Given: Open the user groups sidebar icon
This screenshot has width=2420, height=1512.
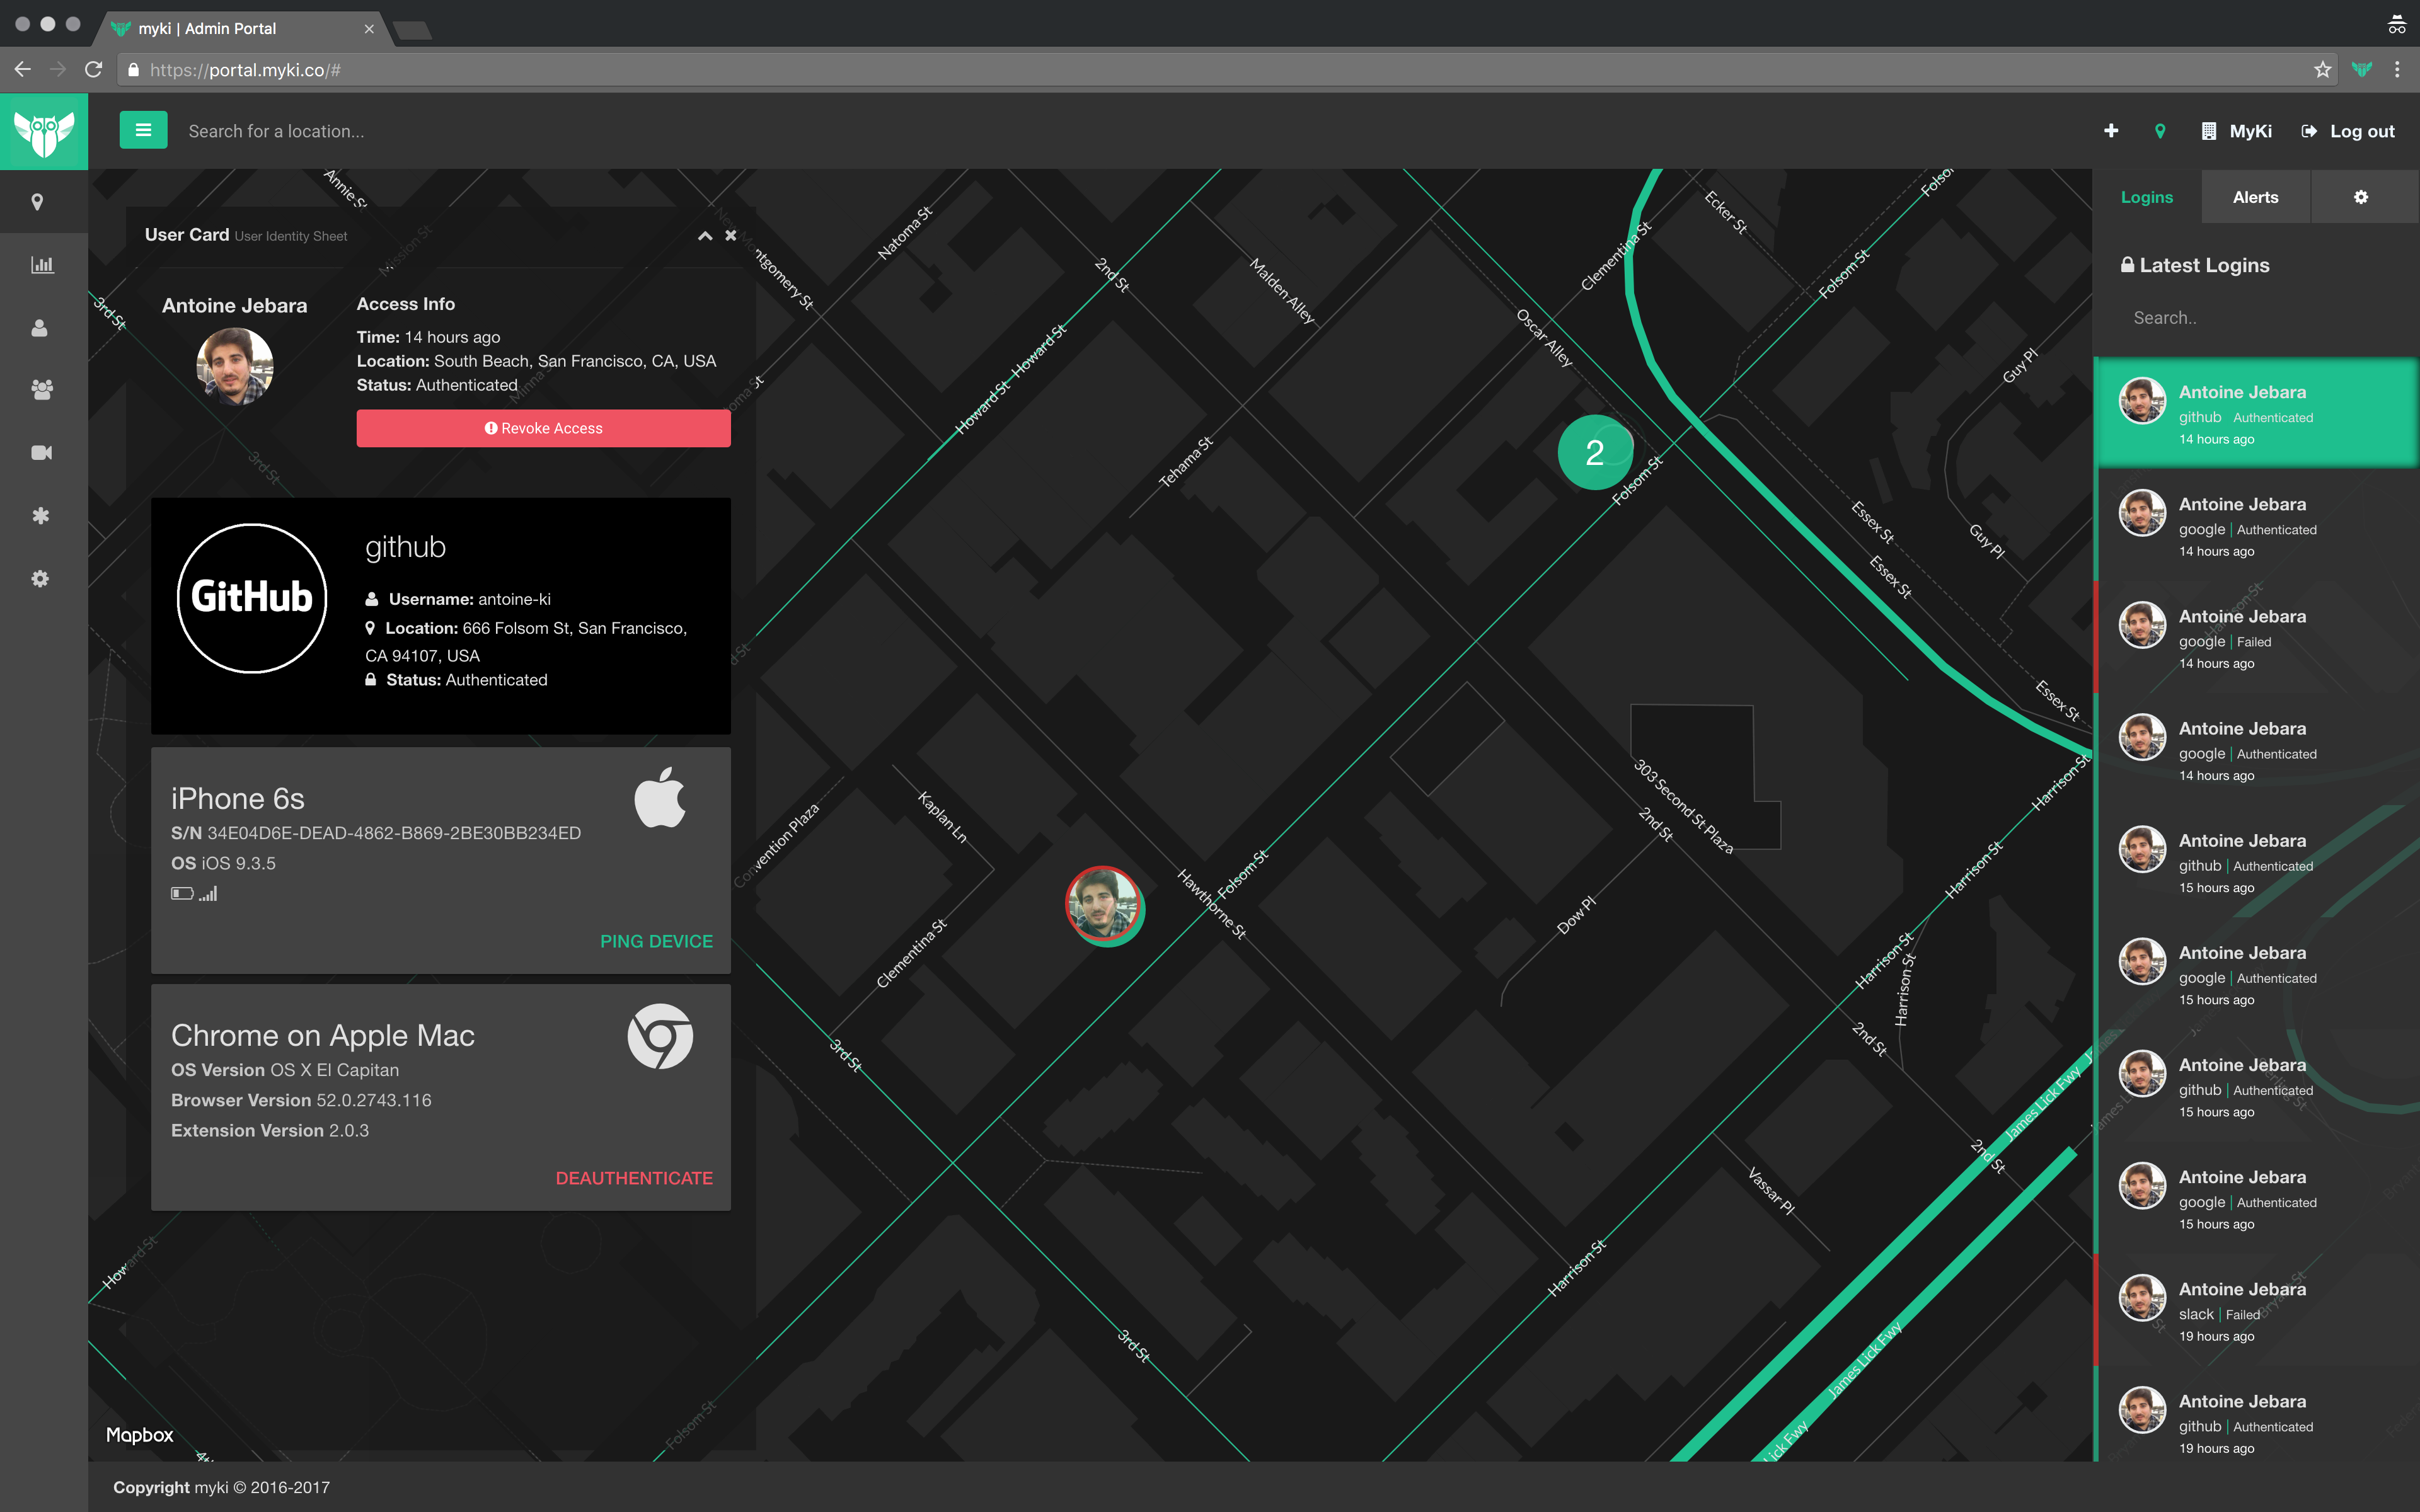Looking at the screenshot, I should 41,390.
